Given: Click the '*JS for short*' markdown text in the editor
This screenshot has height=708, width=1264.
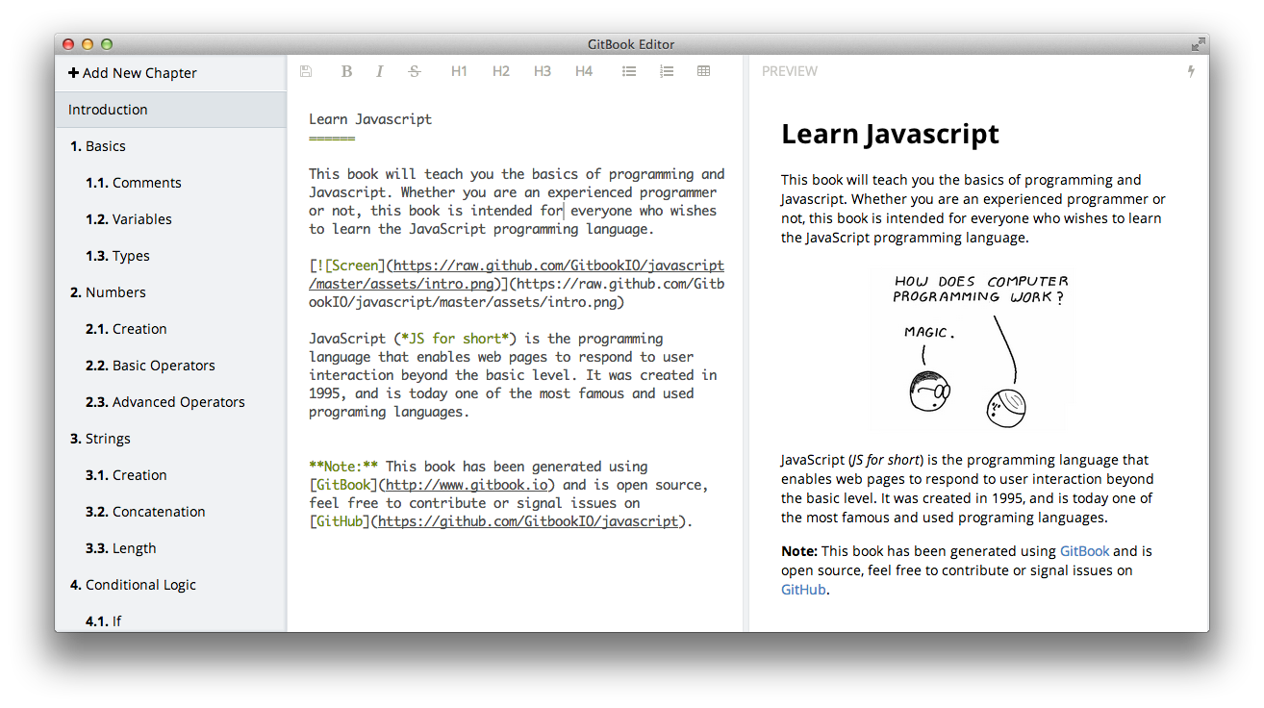Looking at the screenshot, I should [455, 339].
